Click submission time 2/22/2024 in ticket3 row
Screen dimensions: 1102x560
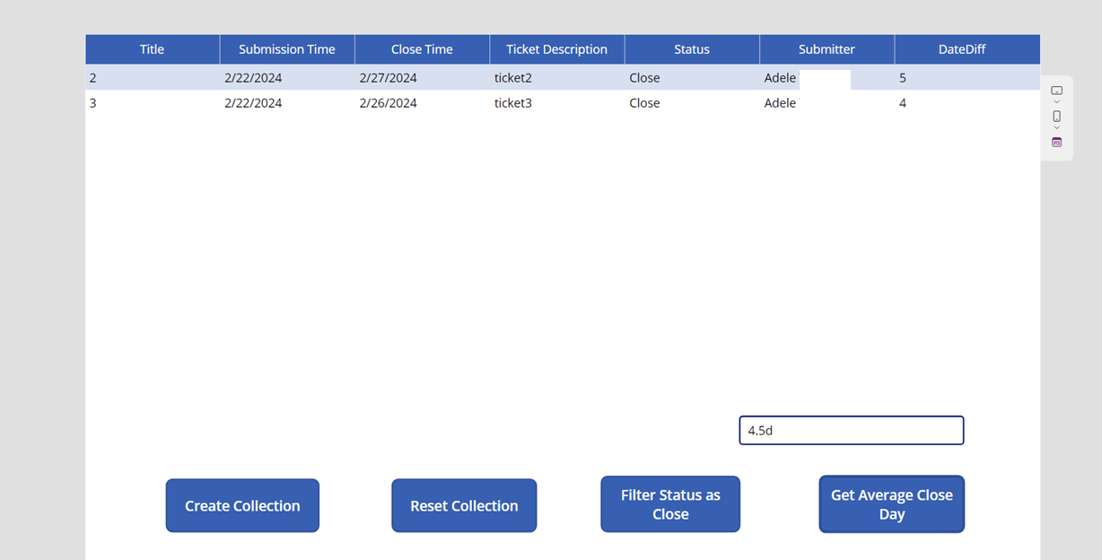coord(253,103)
